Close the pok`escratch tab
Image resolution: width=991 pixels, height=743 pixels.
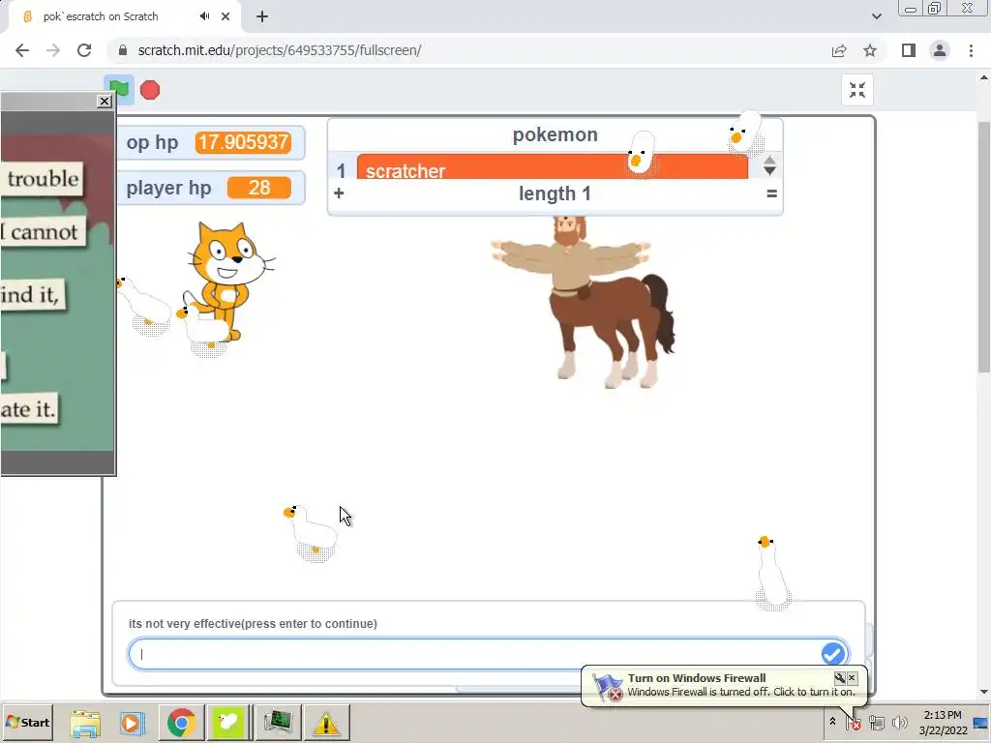pyautogui.click(x=225, y=16)
